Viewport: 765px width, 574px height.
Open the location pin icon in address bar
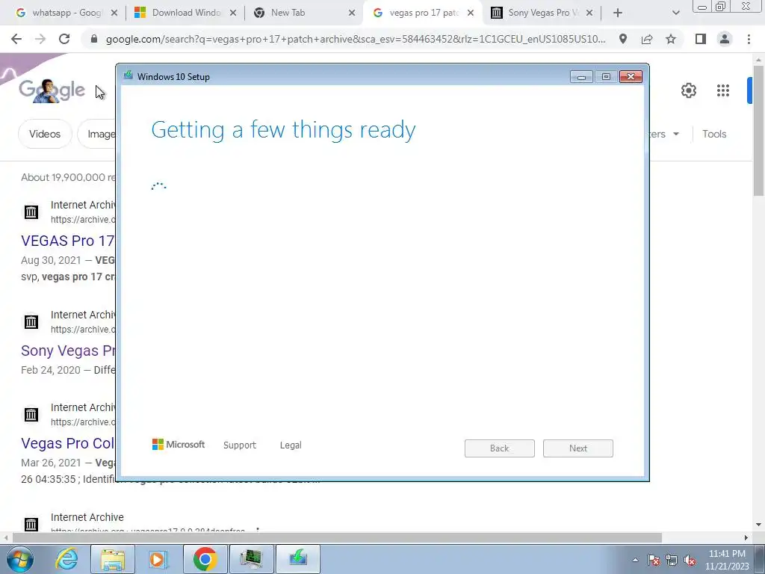[x=623, y=39]
